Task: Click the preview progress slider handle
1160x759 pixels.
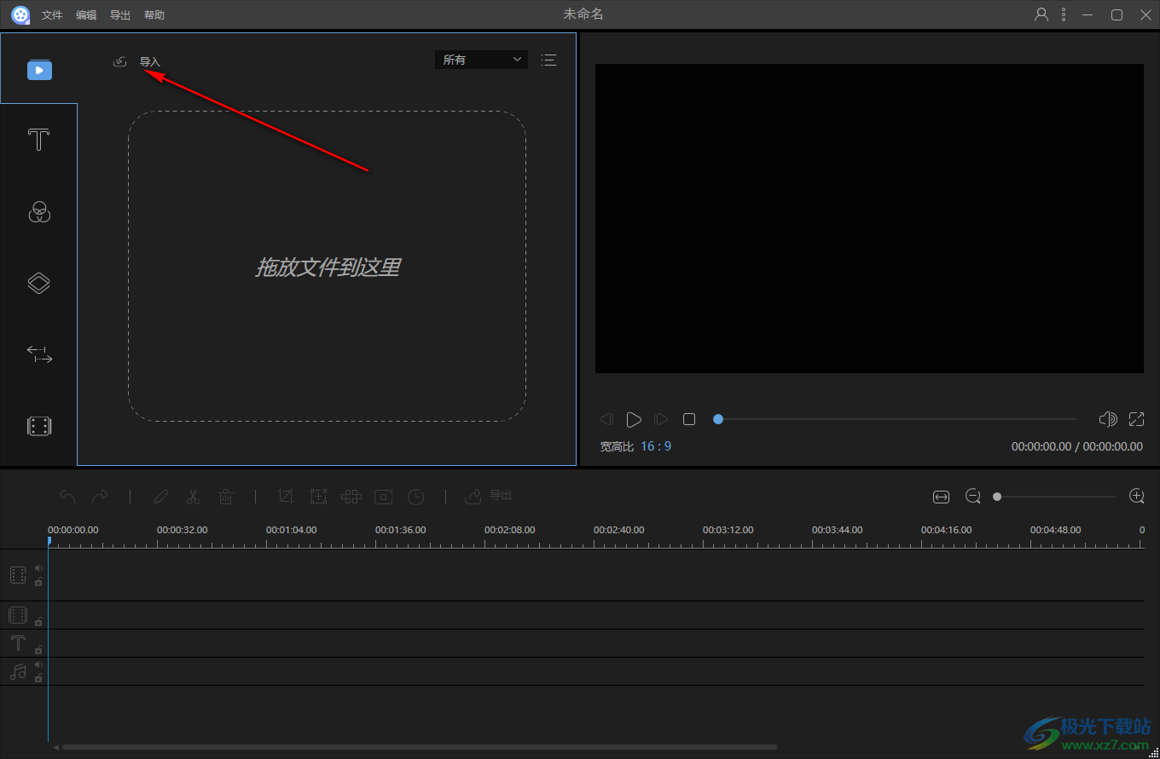Action: pos(718,419)
